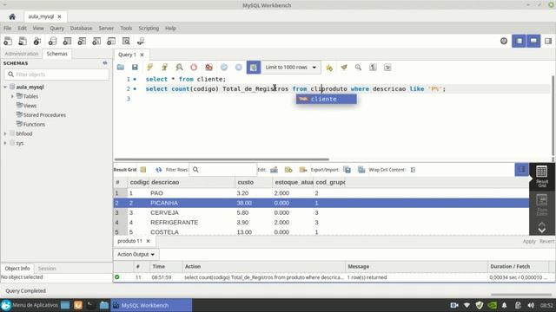Toggle Wrap Cell Content option
Image resolution: width=556 pixels, height=312 pixels.
point(414,170)
